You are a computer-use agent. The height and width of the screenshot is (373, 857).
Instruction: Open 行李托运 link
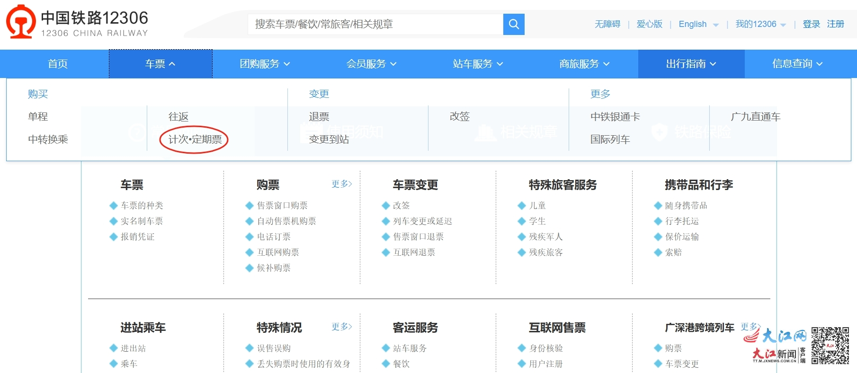pyautogui.click(x=682, y=221)
